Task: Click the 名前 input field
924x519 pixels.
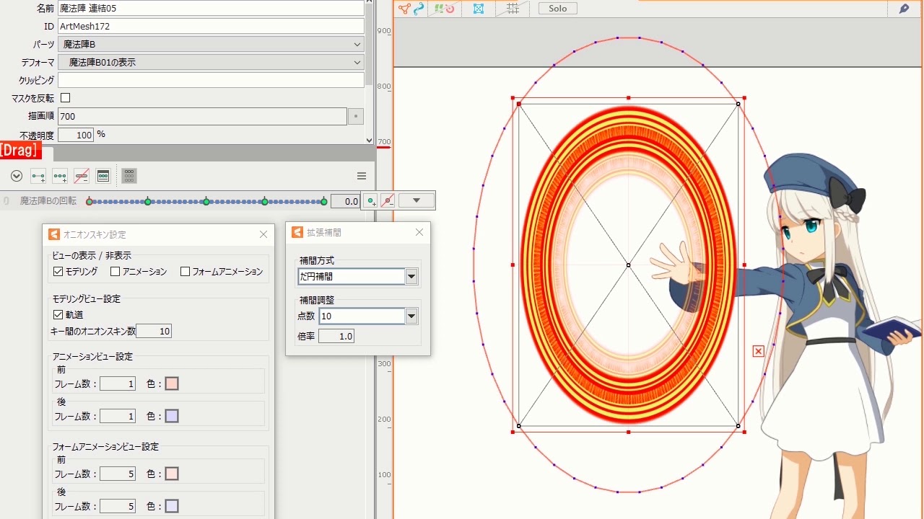Action: tap(211, 8)
